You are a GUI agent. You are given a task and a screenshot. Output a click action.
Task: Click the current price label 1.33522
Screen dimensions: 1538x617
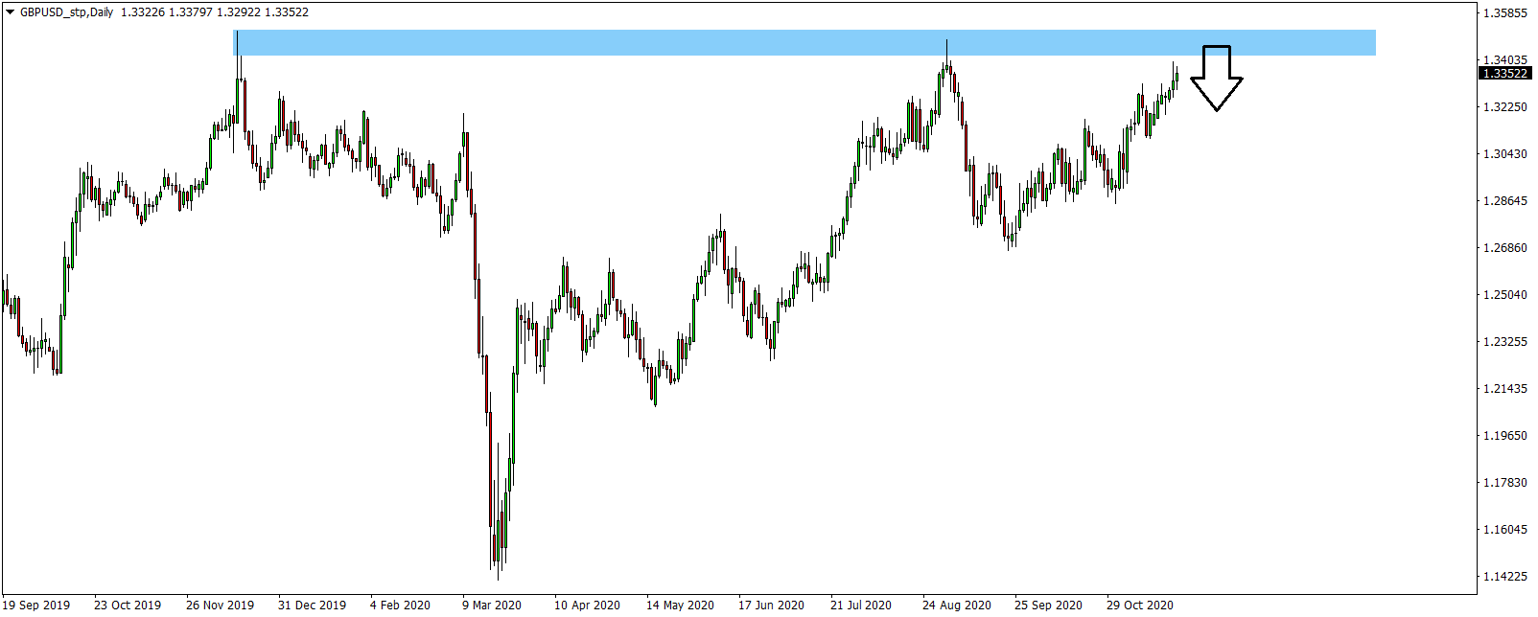pos(1505,74)
